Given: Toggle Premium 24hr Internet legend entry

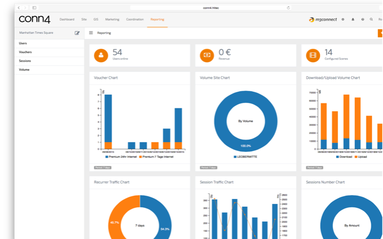Looking at the screenshot, I should tap(121, 157).
